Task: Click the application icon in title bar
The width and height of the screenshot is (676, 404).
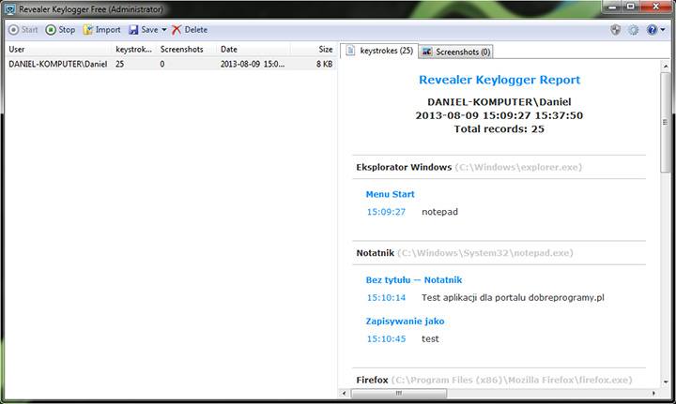Action: point(10,9)
